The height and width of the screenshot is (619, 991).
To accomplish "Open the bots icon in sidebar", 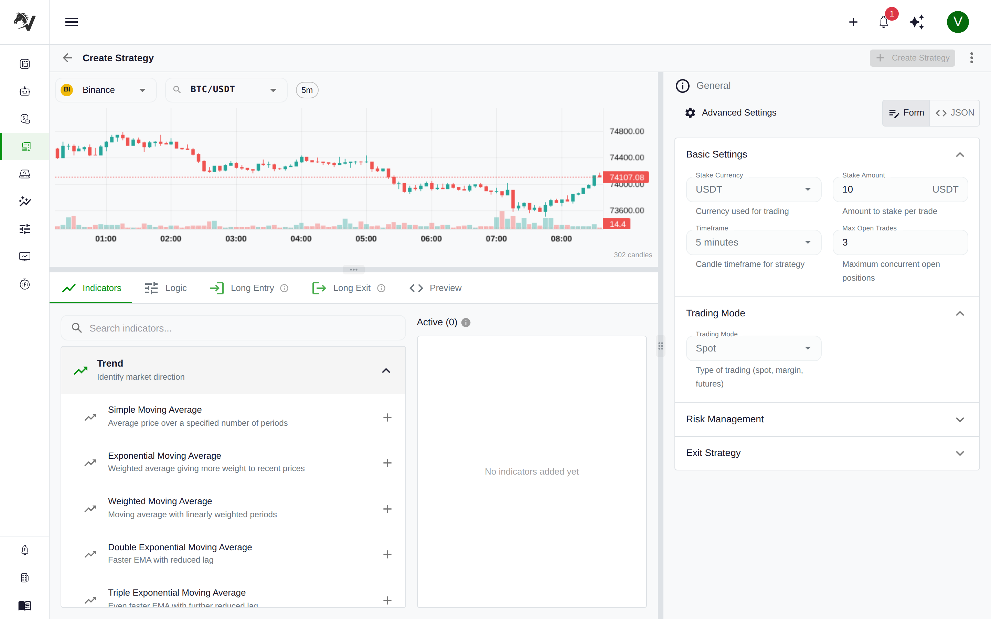I will [x=24, y=91].
